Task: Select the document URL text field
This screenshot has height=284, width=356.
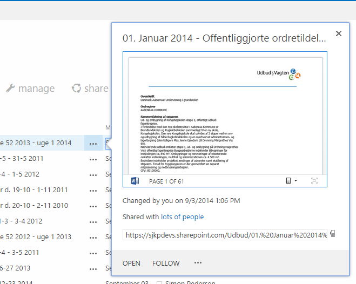Action: (225, 235)
